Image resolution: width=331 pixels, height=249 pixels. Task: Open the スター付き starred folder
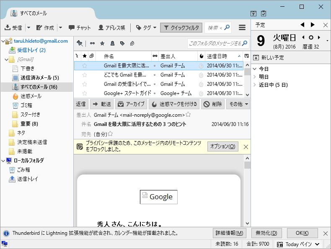pos(31,115)
